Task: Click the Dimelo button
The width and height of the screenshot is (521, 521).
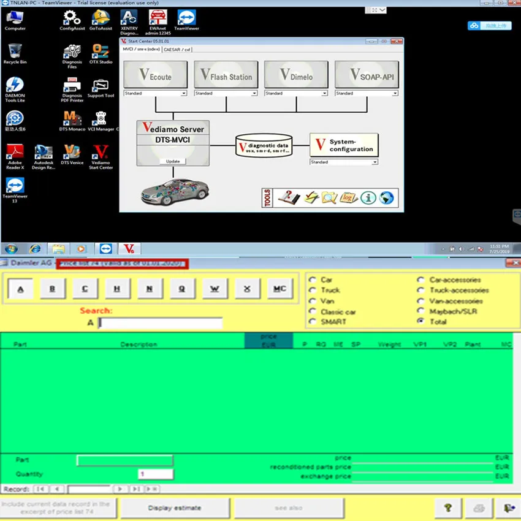Action: [x=296, y=74]
